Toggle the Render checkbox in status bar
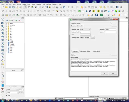Screen dimensions: 129x102 point(109,98)
